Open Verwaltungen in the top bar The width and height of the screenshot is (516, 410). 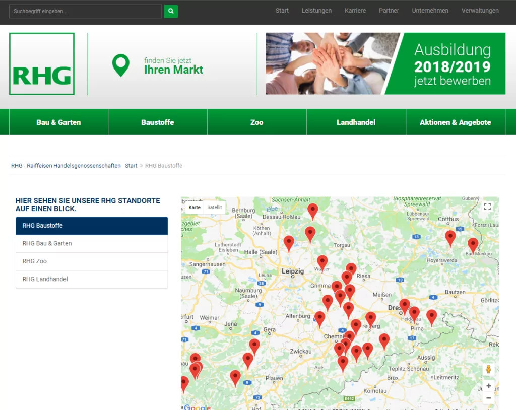click(x=480, y=11)
